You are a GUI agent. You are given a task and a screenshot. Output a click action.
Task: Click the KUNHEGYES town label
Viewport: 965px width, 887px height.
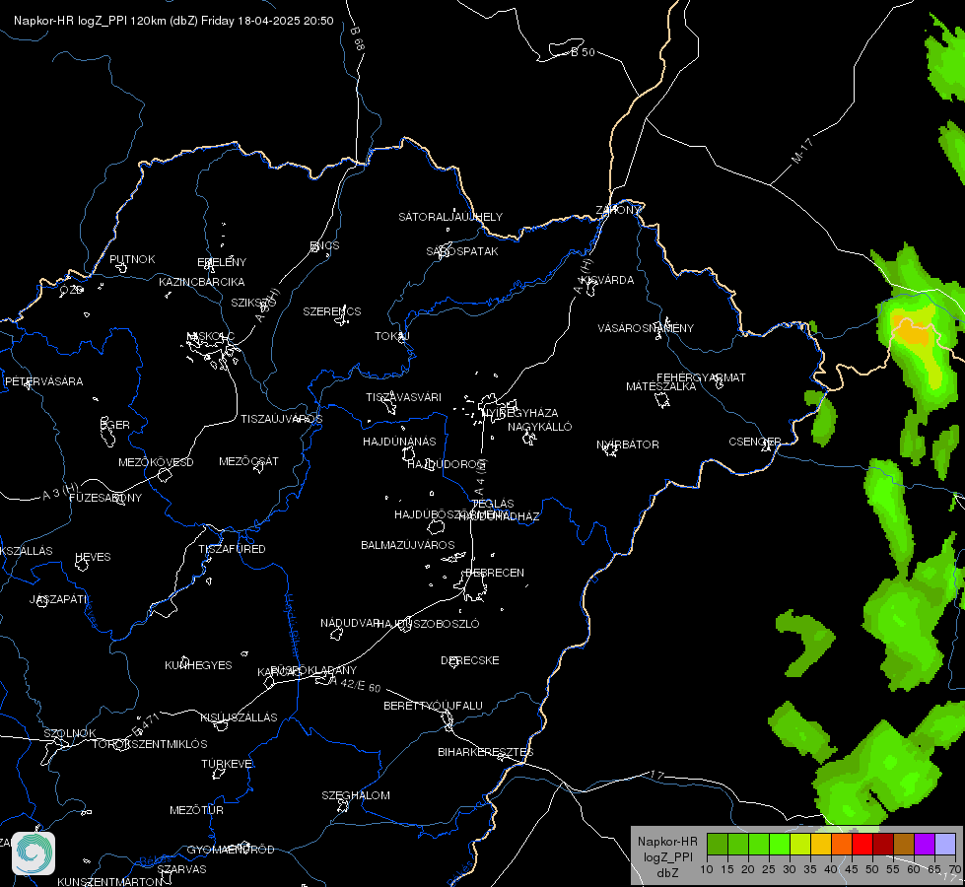(x=198, y=665)
